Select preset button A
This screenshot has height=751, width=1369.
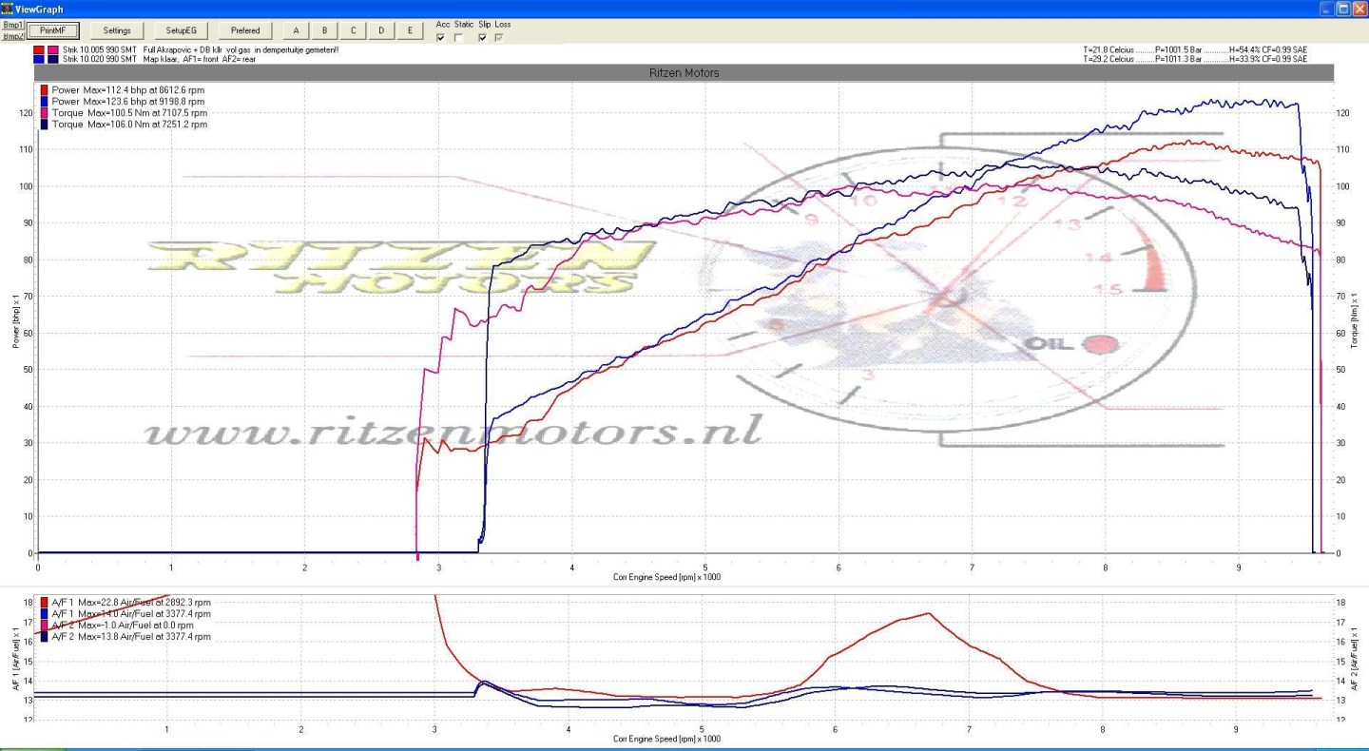[296, 30]
